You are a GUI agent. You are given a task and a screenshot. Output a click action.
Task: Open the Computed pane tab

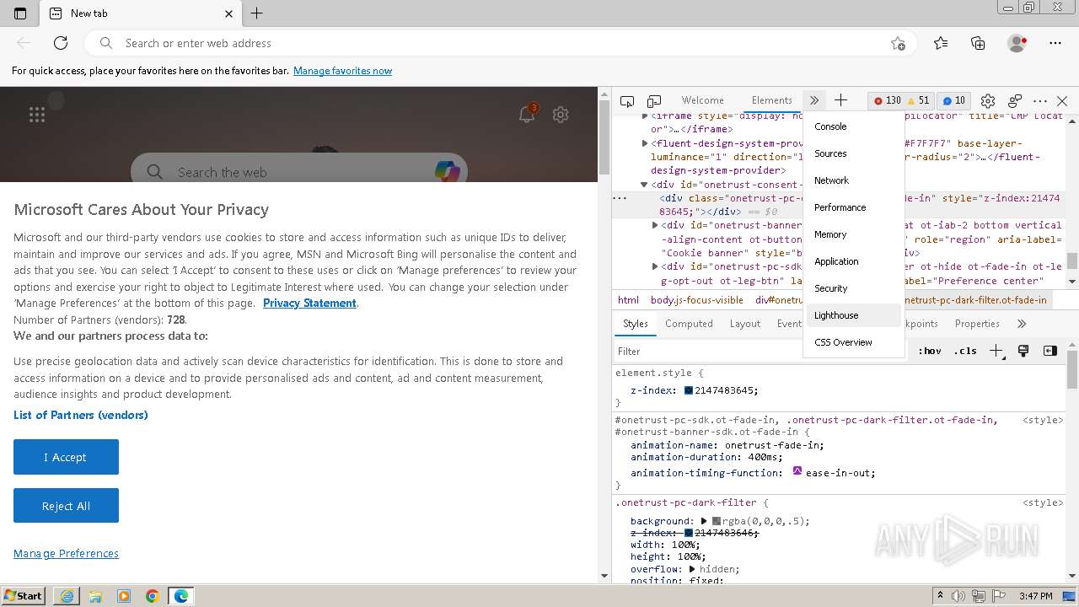(x=689, y=324)
